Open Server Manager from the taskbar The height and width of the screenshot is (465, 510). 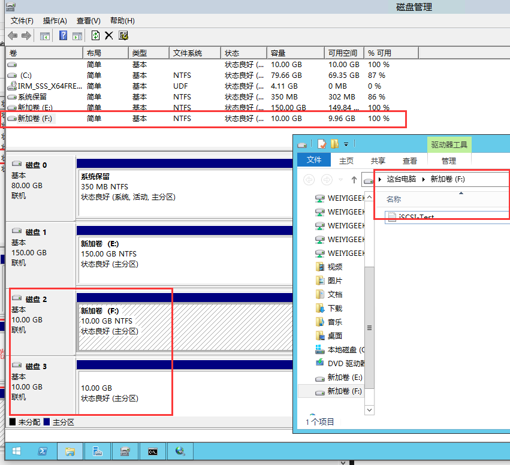tap(97, 451)
